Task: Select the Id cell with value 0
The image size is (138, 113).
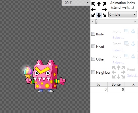Action: pos(99,89)
